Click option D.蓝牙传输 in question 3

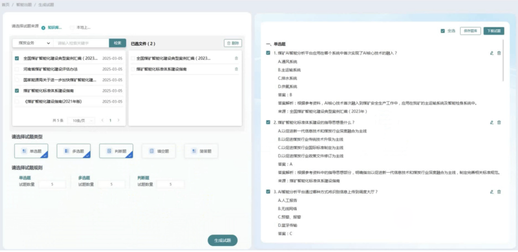point(288,225)
